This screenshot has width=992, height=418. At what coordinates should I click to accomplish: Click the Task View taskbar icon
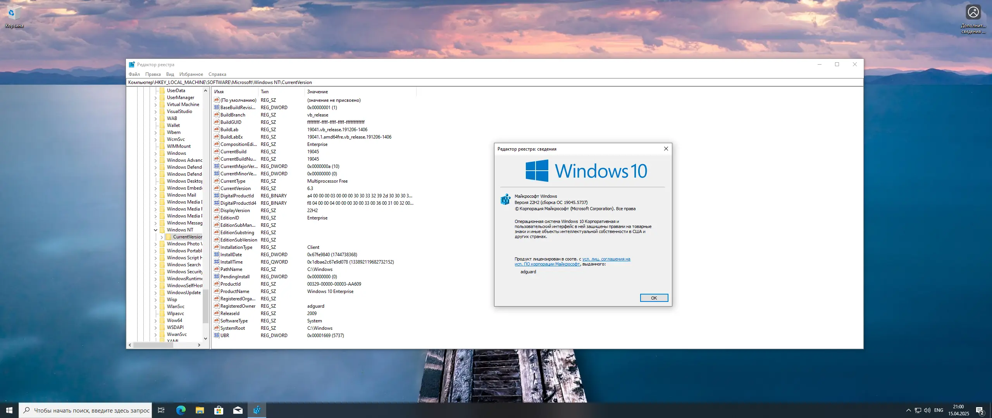(x=161, y=410)
